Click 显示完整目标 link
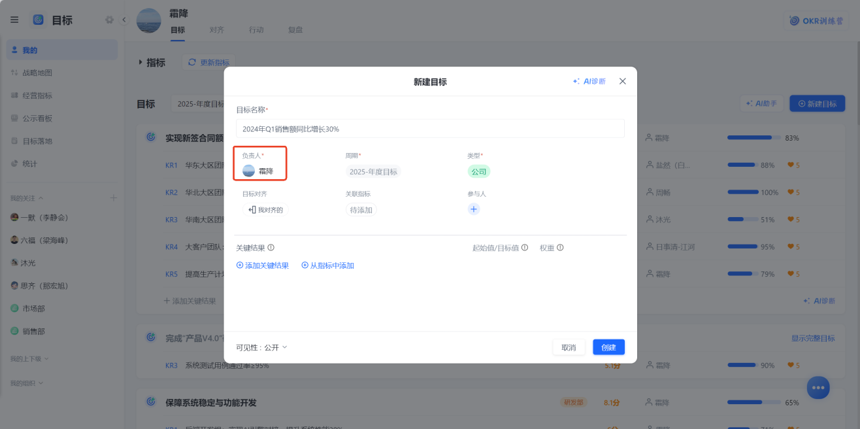This screenshot has height=429, width=860. tap(813, 338)
